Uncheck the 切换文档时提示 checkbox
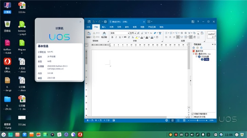 [193, 114]
